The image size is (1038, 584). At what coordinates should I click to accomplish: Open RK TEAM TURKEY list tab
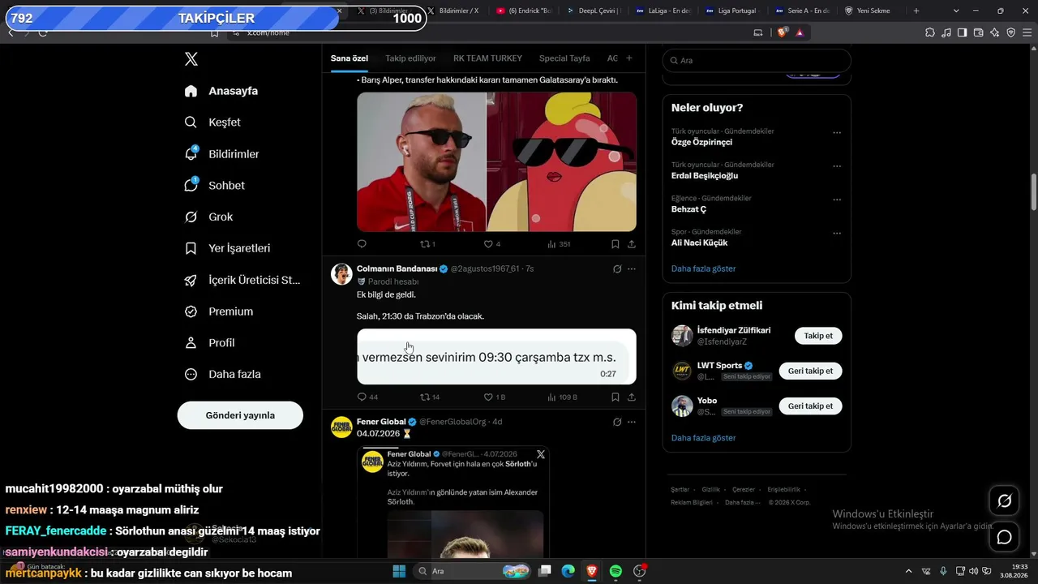coord(487,58)
